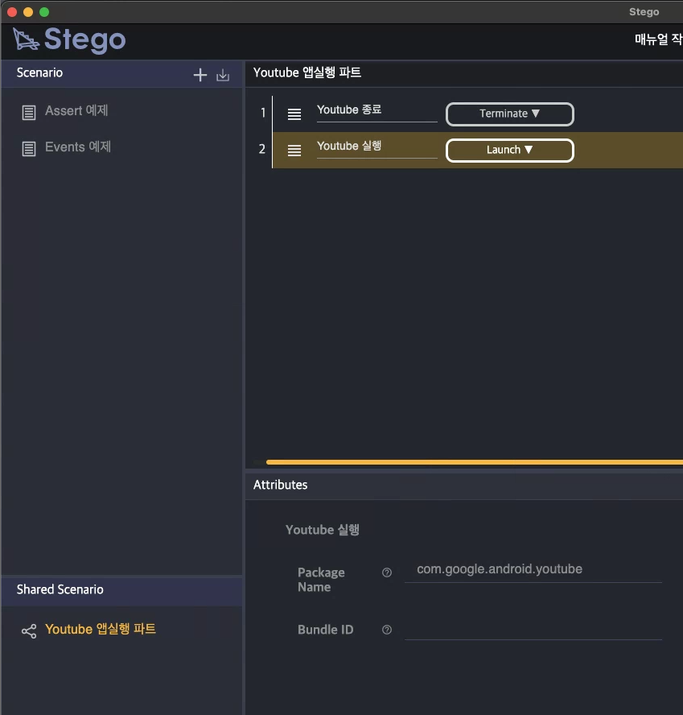Select the Events 예제 scenario
The width and height of the screenshot is (683, 715).
pyautogui.click(x=78, y=147)
